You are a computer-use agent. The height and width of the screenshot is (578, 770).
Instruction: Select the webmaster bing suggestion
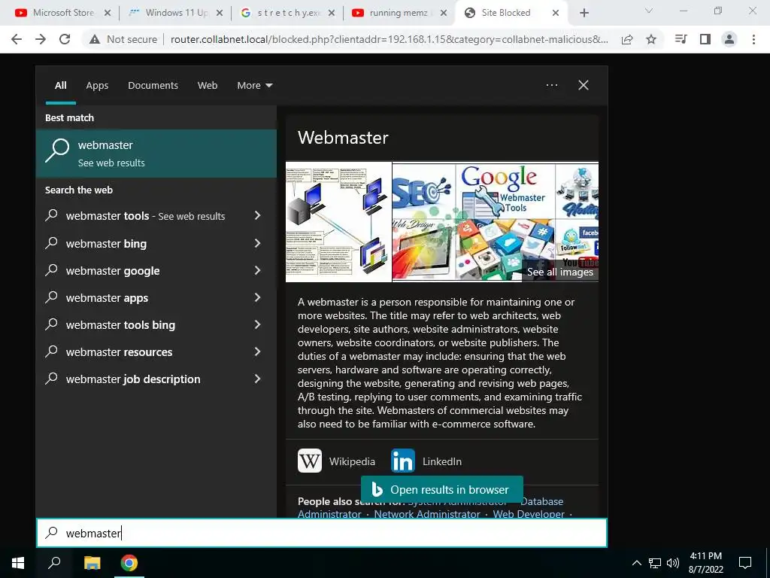click(x=106, y=243)
